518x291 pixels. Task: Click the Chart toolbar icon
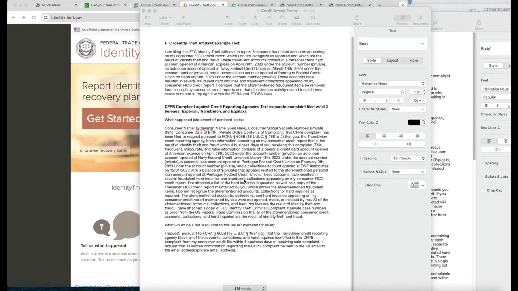tap(255, 18)
